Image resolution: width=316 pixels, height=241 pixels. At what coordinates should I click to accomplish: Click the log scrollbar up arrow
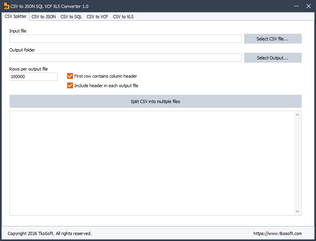click(x=297, y=115)
